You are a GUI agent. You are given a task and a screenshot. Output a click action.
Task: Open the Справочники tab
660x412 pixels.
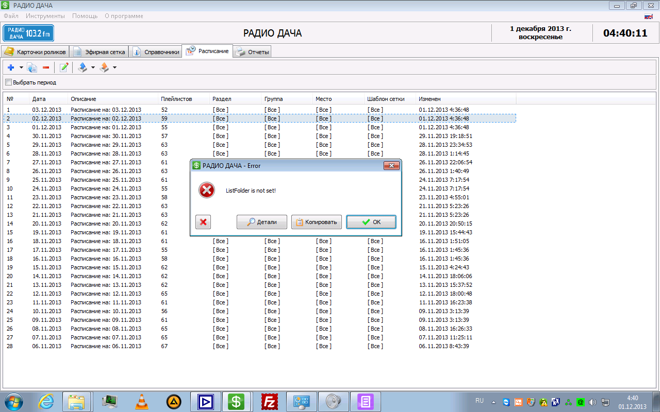click(x=155, y=52)
